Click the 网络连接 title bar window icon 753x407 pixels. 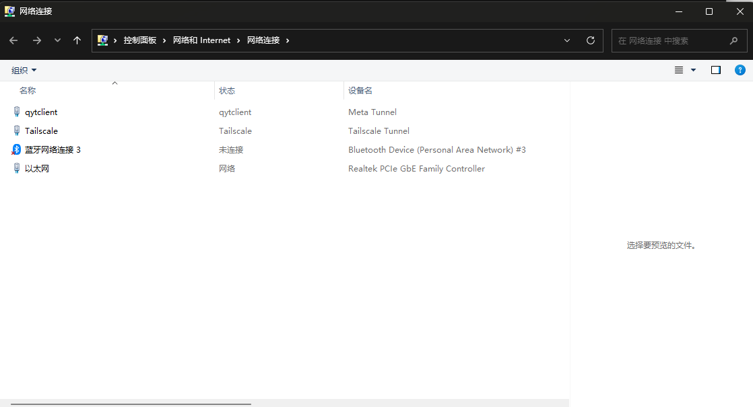(9, 11)
